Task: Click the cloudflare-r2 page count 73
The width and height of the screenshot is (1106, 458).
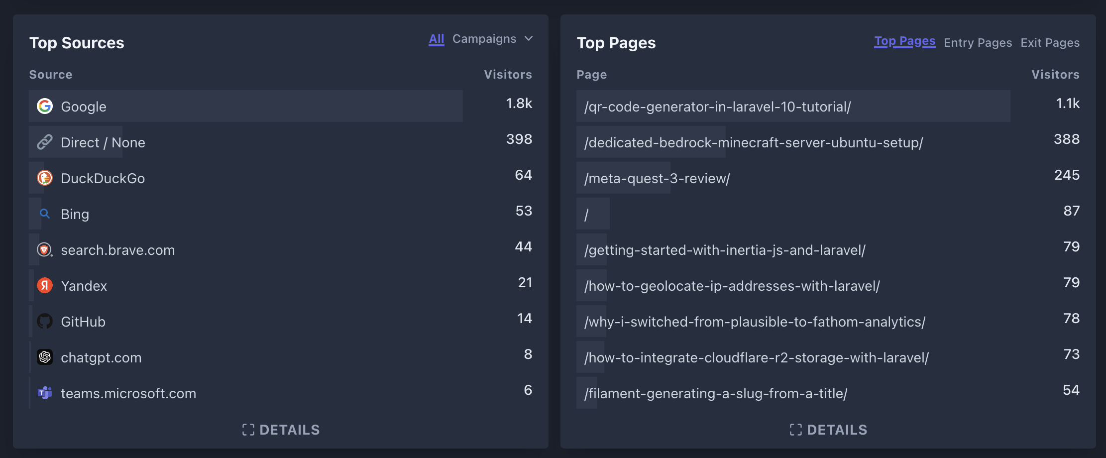Action: (x=1072, y=354)
